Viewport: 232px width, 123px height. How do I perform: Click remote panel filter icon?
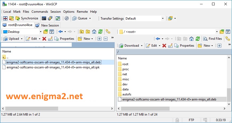[228, 32]
